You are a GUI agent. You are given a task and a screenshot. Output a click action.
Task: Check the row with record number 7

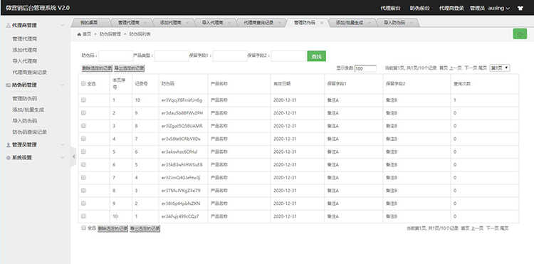tap(83, 139)
